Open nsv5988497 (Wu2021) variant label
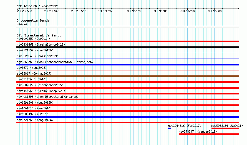 tap(32, 114)
